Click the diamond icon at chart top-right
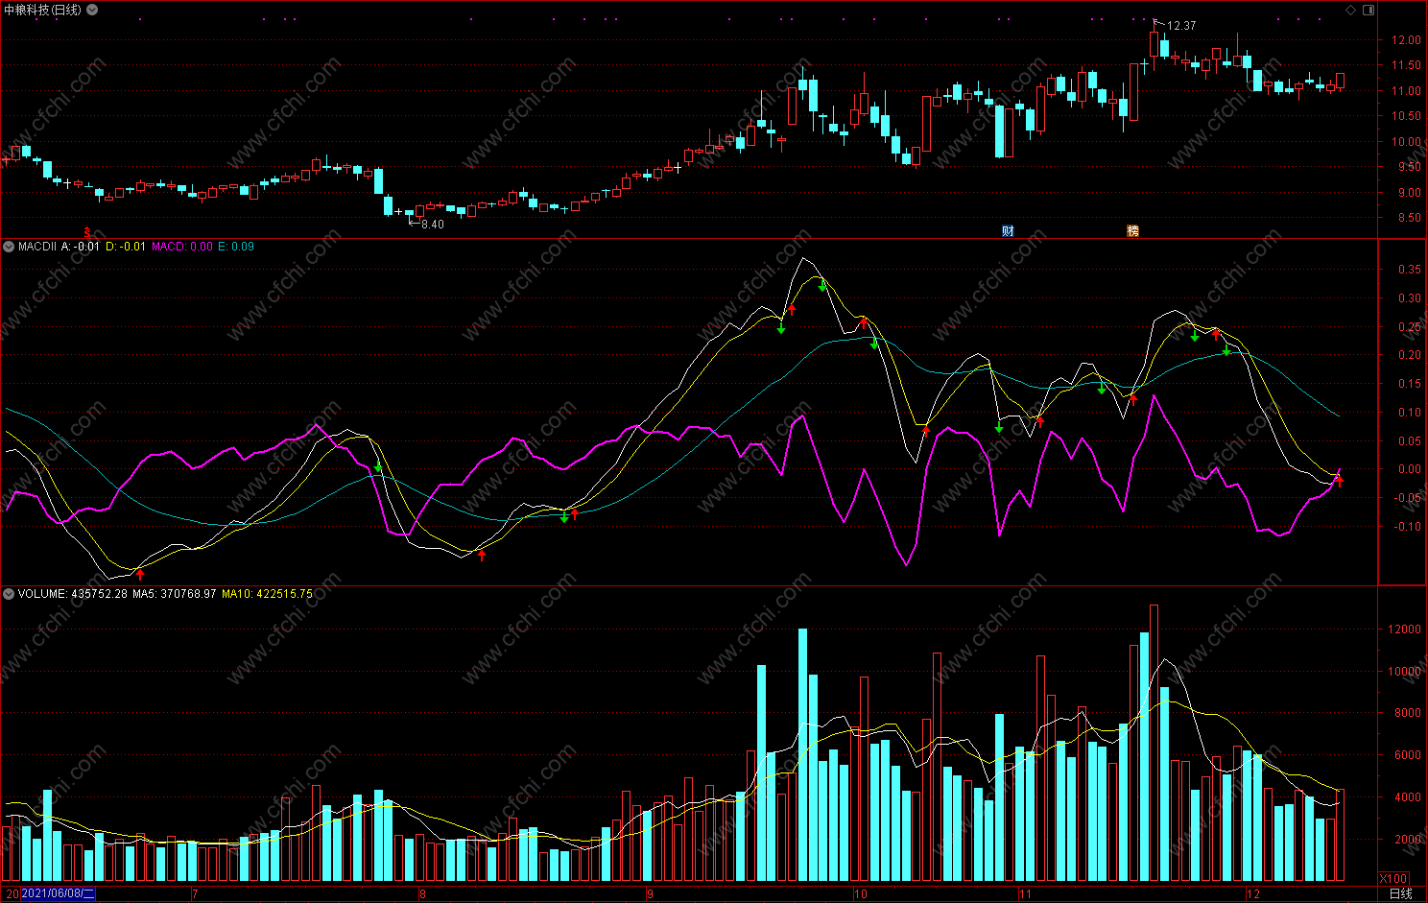The width and height of the screenshot is (1428, 903). coord(1351,10)
